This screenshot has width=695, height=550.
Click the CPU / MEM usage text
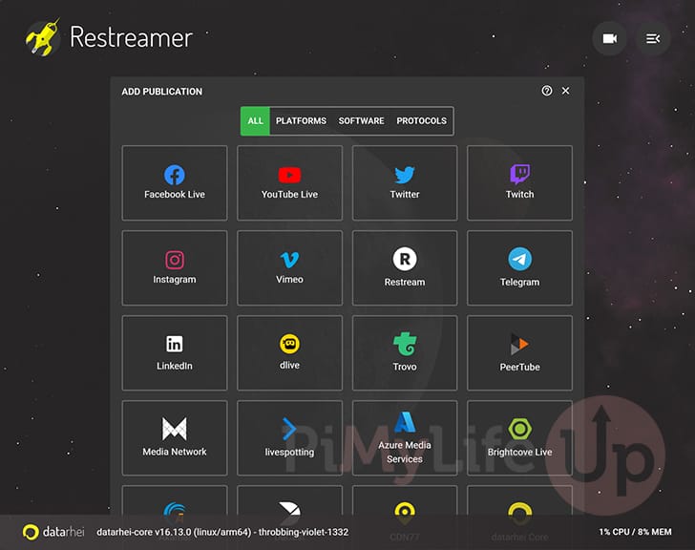point(635,532)
